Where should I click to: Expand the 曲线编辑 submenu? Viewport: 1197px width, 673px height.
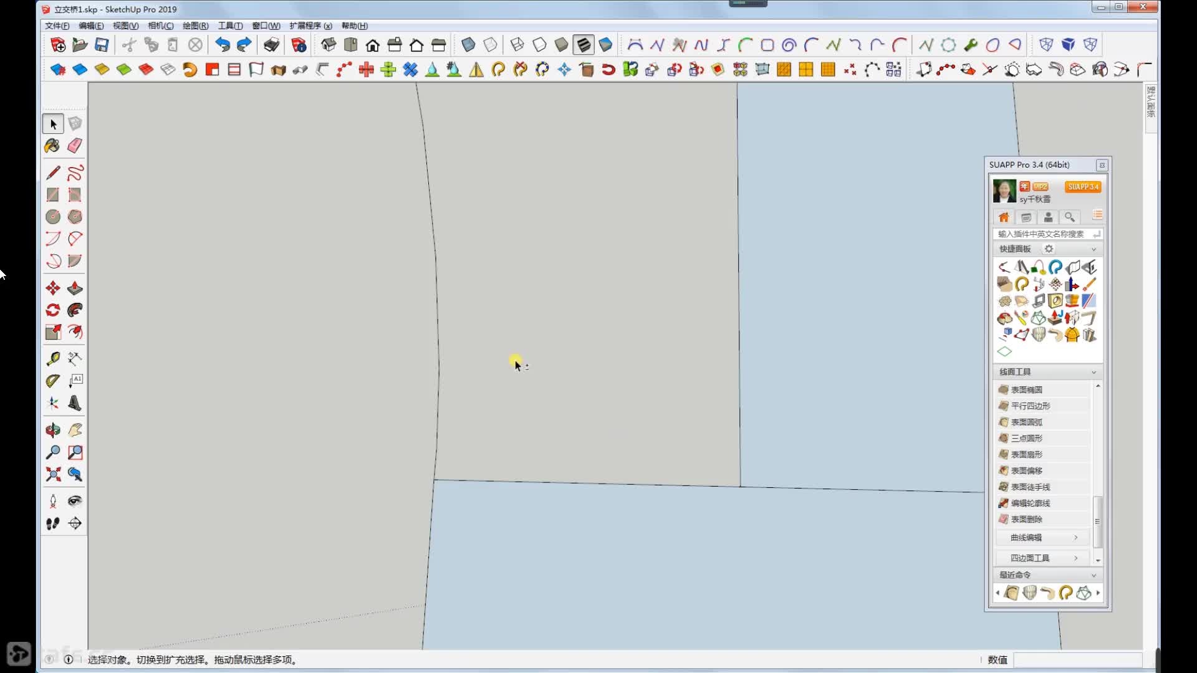pyautogui.click(x=1042, y=537)
